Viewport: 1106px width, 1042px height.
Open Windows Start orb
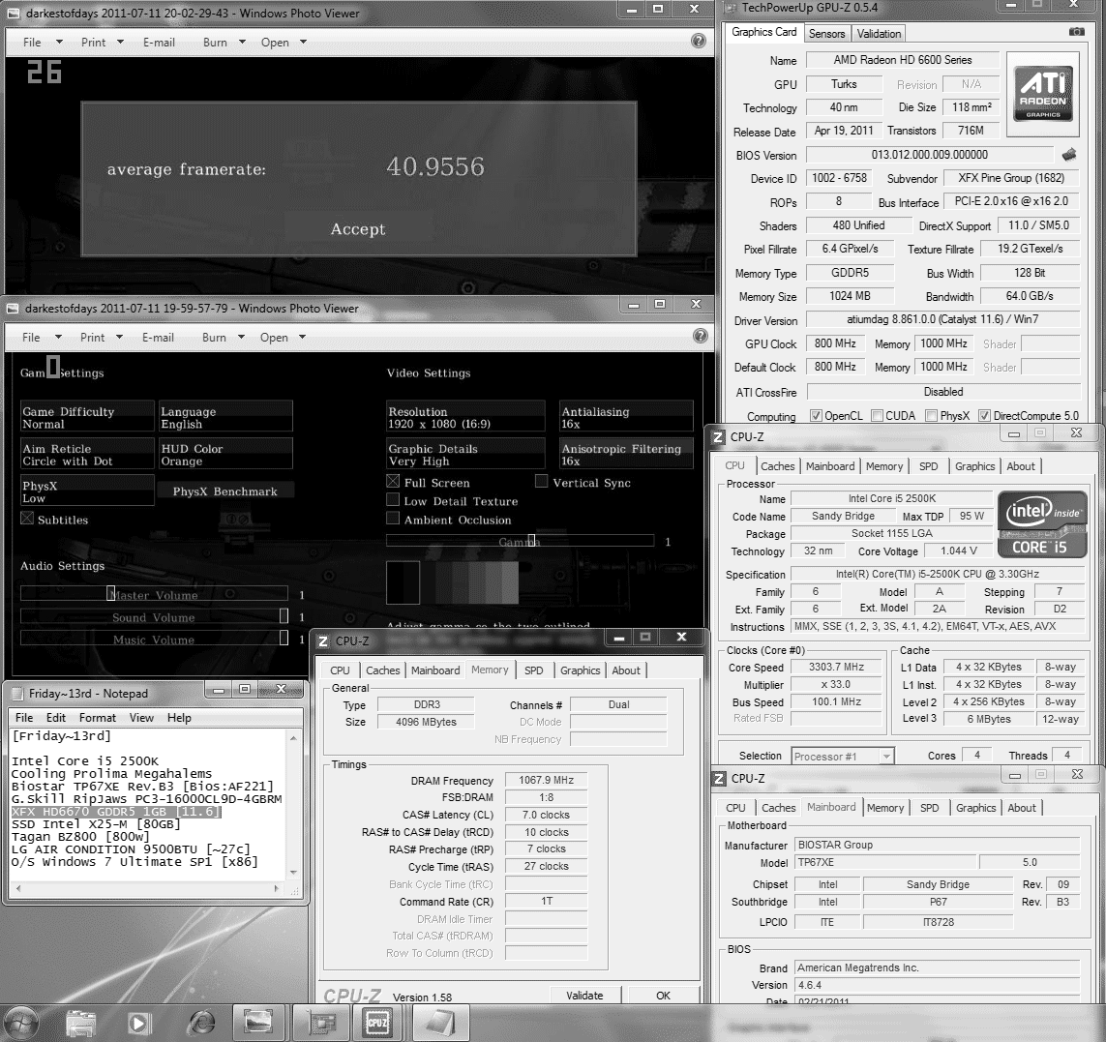point(20,1023)
